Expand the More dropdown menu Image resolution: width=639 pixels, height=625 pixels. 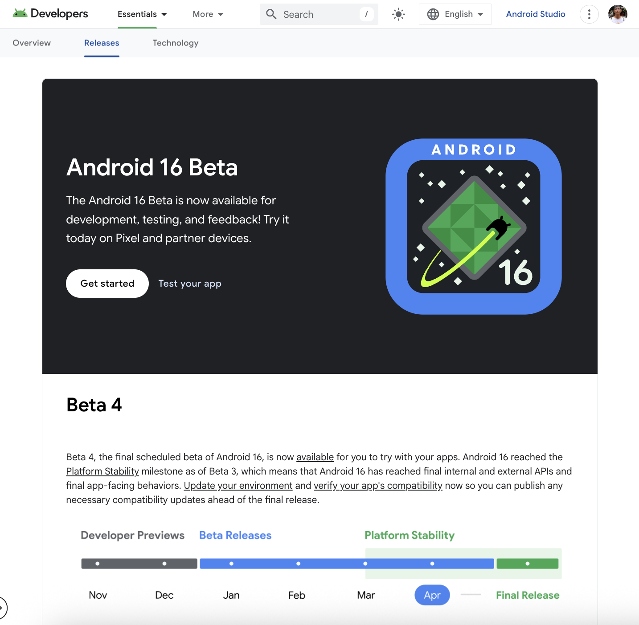coord(208,14)
